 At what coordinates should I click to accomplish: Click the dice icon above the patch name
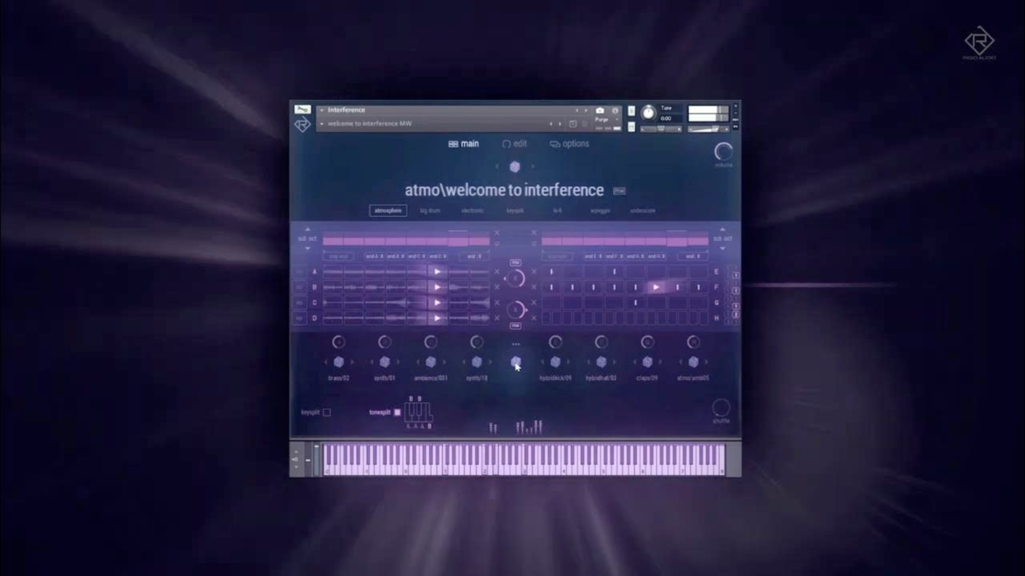point(516,165)
